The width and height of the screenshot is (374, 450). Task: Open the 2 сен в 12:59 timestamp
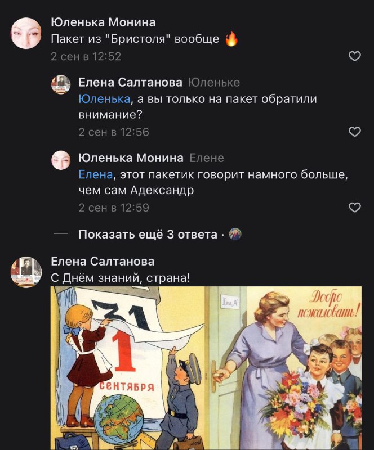pos(114,208)
